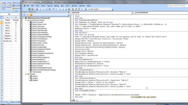The image size is (188, 105).
Task: Click the Insert UserForm toolbar icon
Action: (x=32, y=9)
